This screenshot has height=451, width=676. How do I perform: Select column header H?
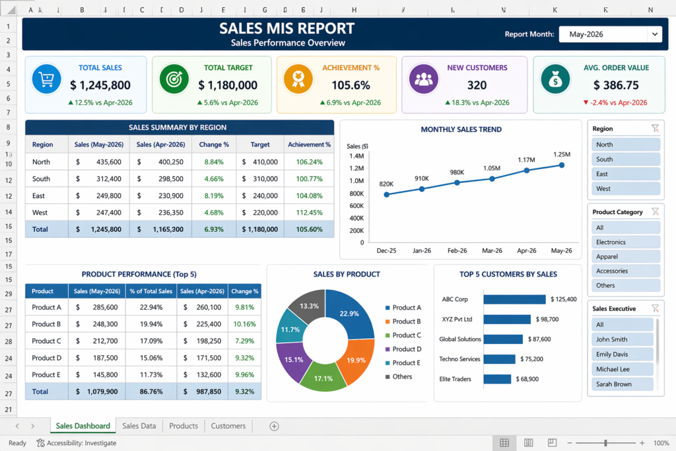tap(354, 10)
